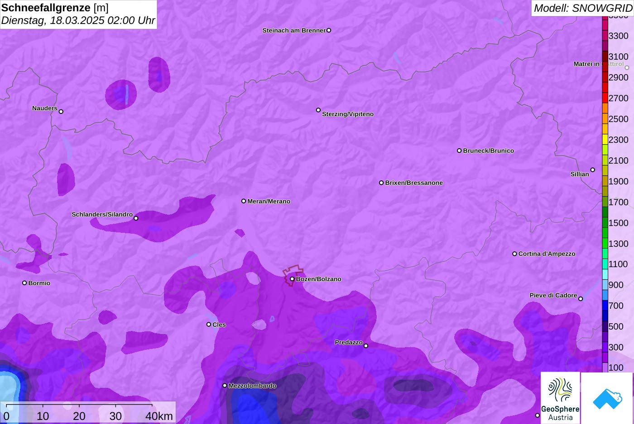Viewport: 634px width, 424px height.
Task: Click the Cortina d'Ampezzo marker dot
Action: coord(514,254)
